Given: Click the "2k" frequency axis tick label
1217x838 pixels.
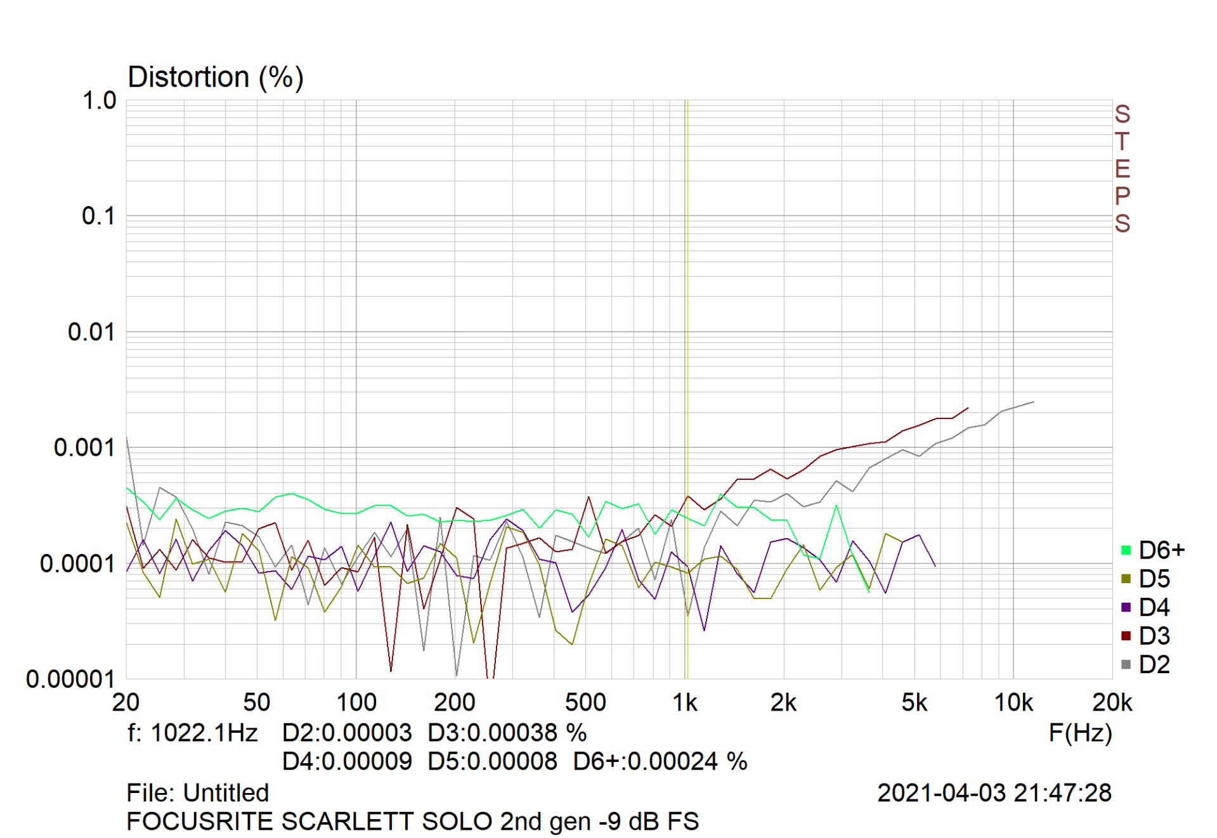Looking at the screenshot, I should (784, 702).
